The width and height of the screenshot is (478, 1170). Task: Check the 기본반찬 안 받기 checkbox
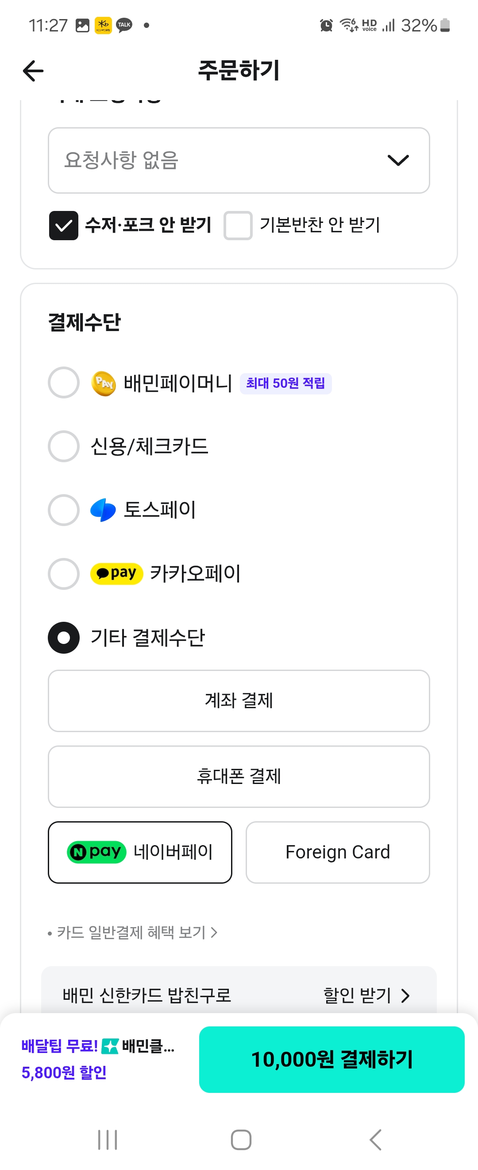tap(238, 225)
